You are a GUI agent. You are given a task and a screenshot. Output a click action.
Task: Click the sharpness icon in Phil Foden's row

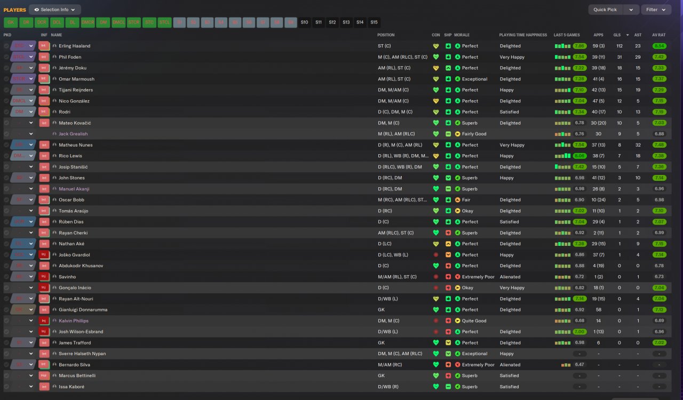448,57
